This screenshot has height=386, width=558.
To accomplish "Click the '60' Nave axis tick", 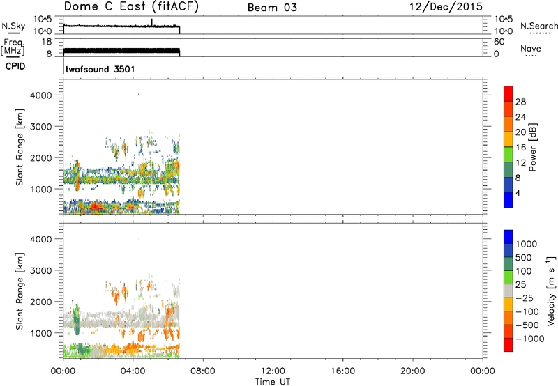I will click(x=499, y=42).
